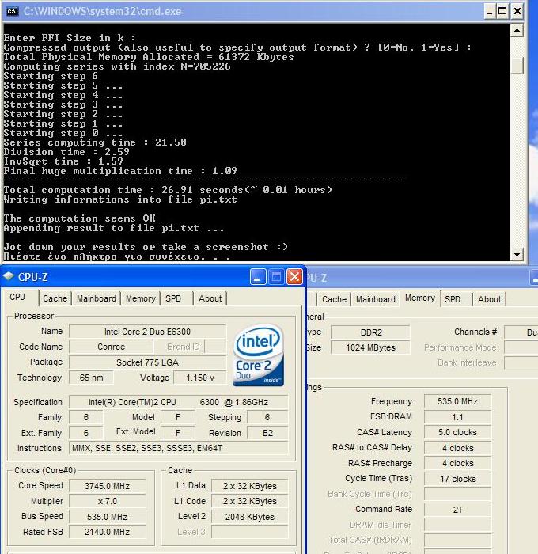Select Mainboard tab in rear CPU-Z window
The height and width of the screenshot is (554, 538).
click(376, 299)
